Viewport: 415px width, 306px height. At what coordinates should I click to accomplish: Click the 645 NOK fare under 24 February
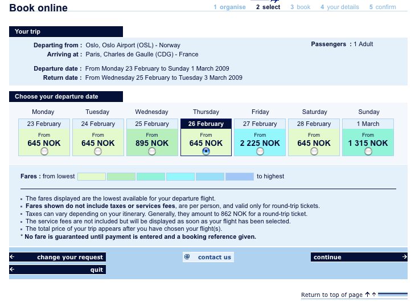tap(98, 143)
